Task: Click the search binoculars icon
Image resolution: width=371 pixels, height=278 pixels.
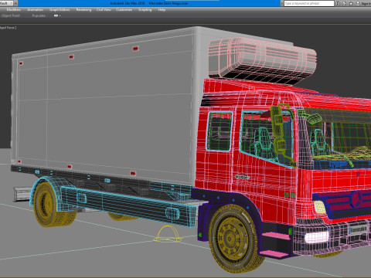Action: pos(338,3)
